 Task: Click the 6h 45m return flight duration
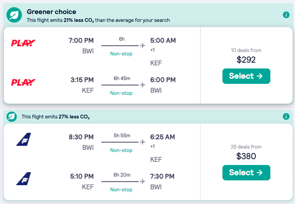tap(122, 78)
